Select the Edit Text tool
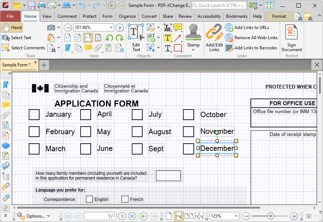323x222 pixels. (136, 38)
